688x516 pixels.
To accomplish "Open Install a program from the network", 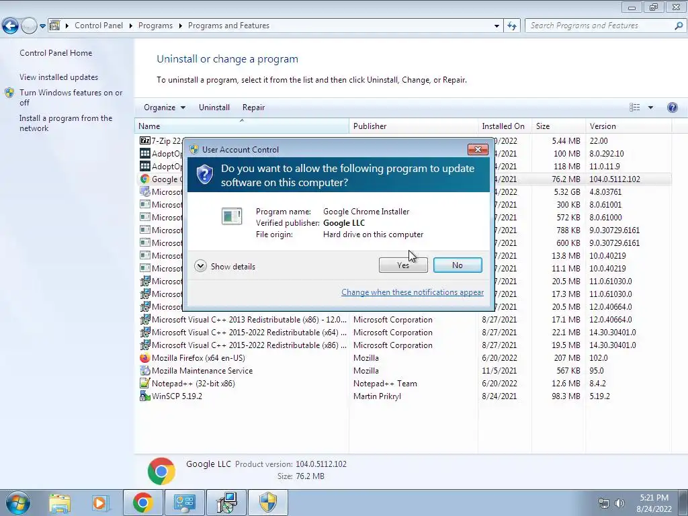I will coord(66,123).
